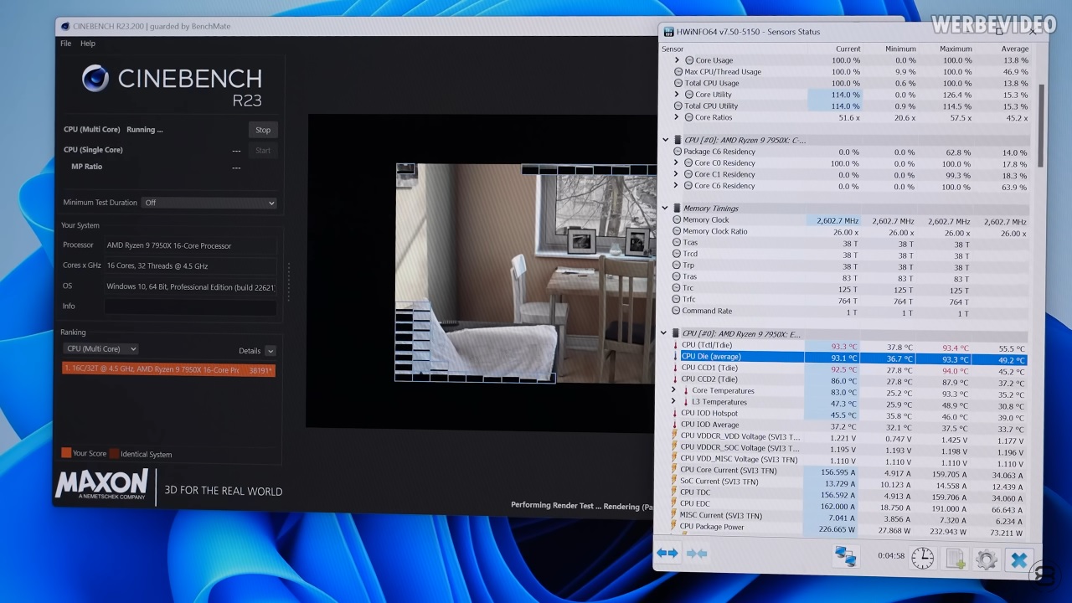Click thermometer icon beside CPU CCD2 (Tdie)
1072x603 pixels.
click(x=675, y=379)
